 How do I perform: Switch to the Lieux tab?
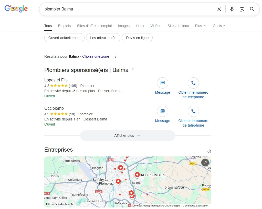[x=140, y=26]
